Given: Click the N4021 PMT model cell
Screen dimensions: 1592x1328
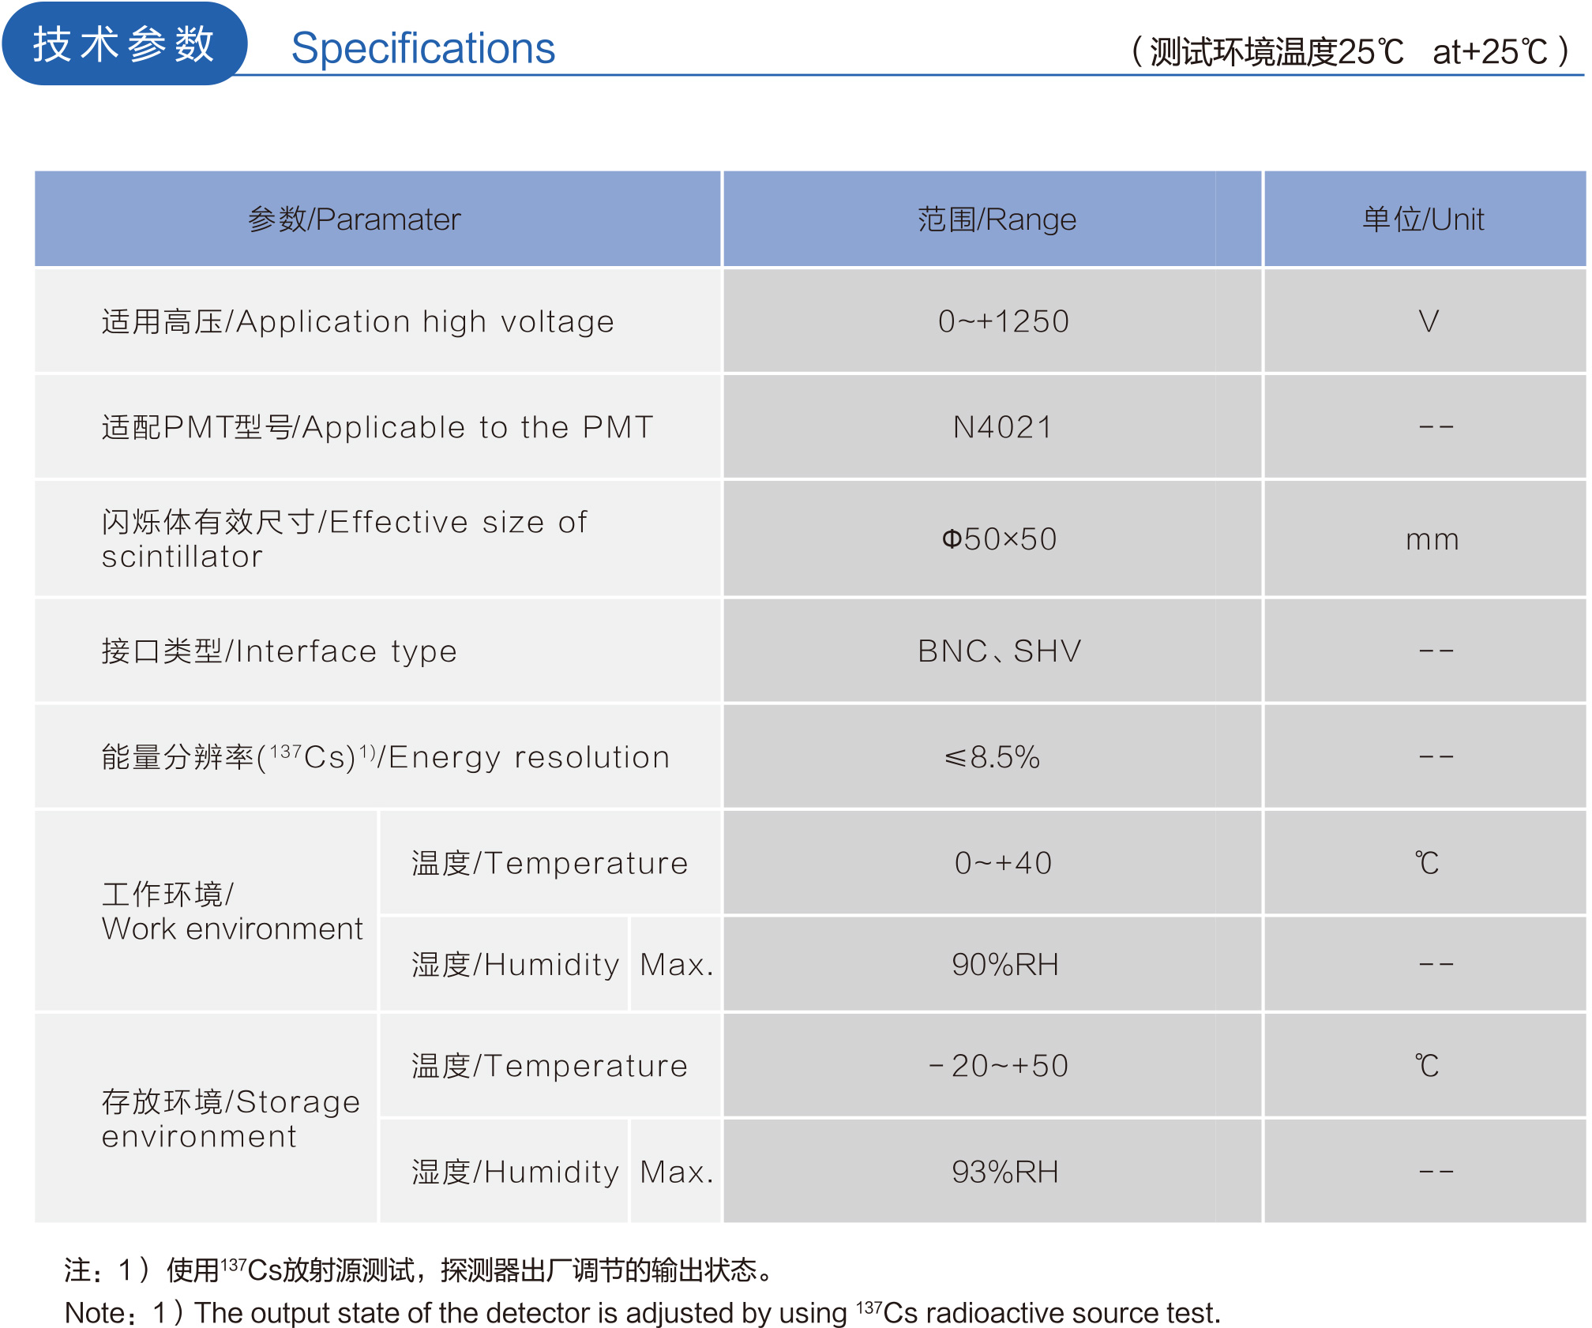Looking at the screenshot, I should coord(1003,427).
